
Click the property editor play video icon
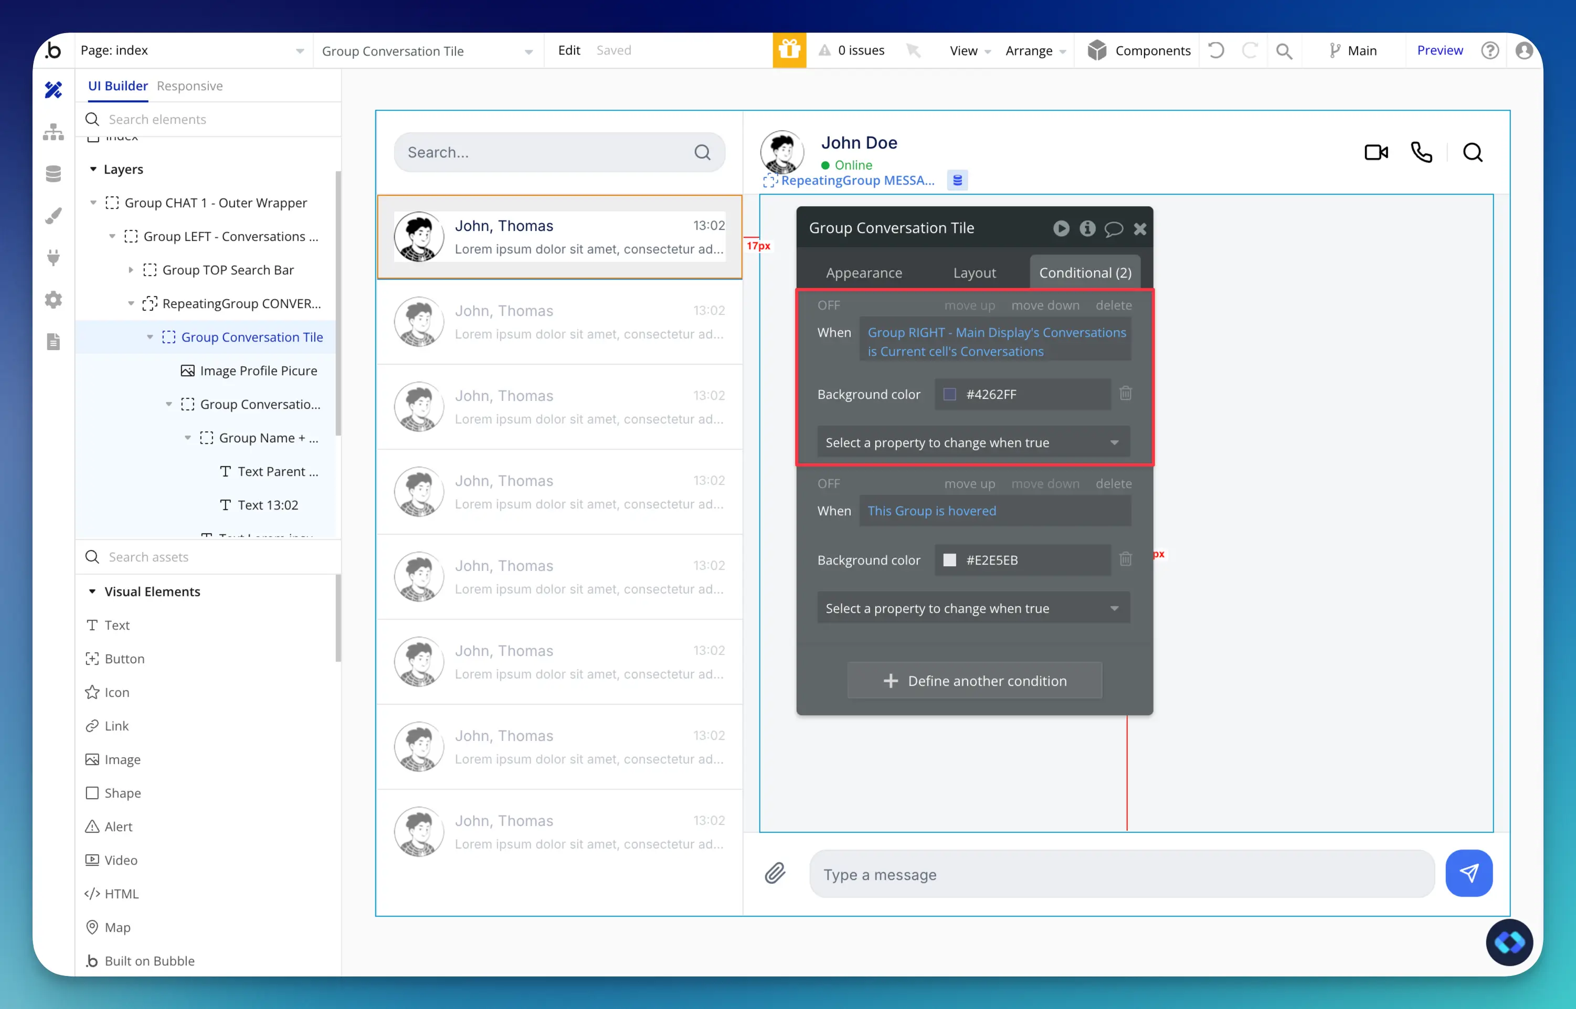1061,228
